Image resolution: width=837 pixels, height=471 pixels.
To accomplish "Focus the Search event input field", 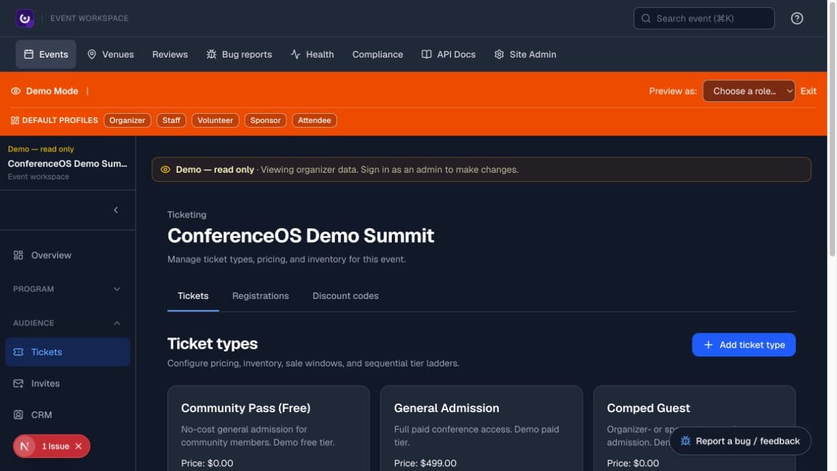I will (704, 19).
